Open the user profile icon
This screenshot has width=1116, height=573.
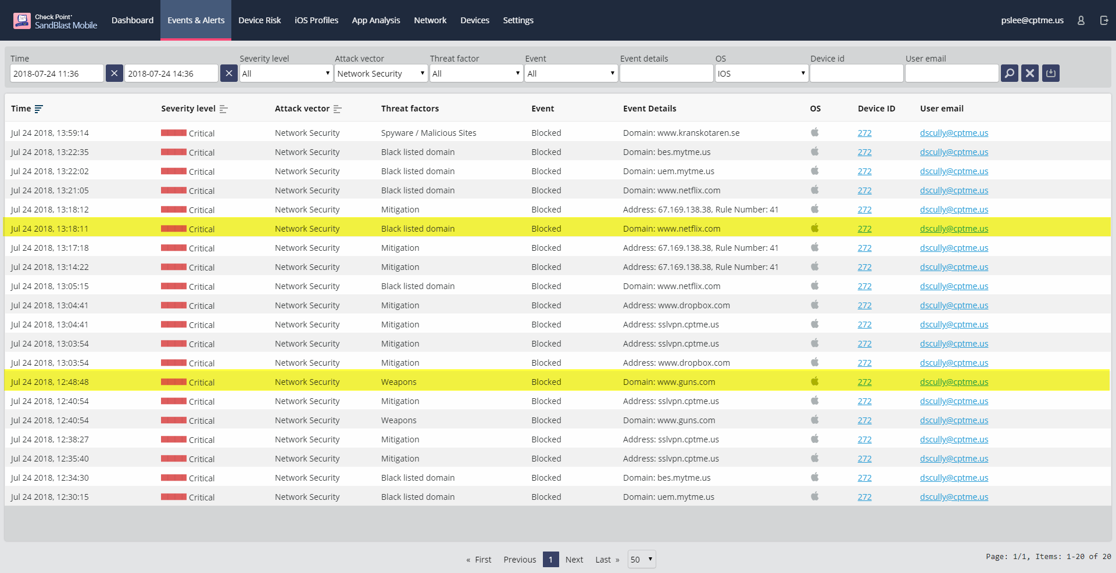click(1081, 20)
